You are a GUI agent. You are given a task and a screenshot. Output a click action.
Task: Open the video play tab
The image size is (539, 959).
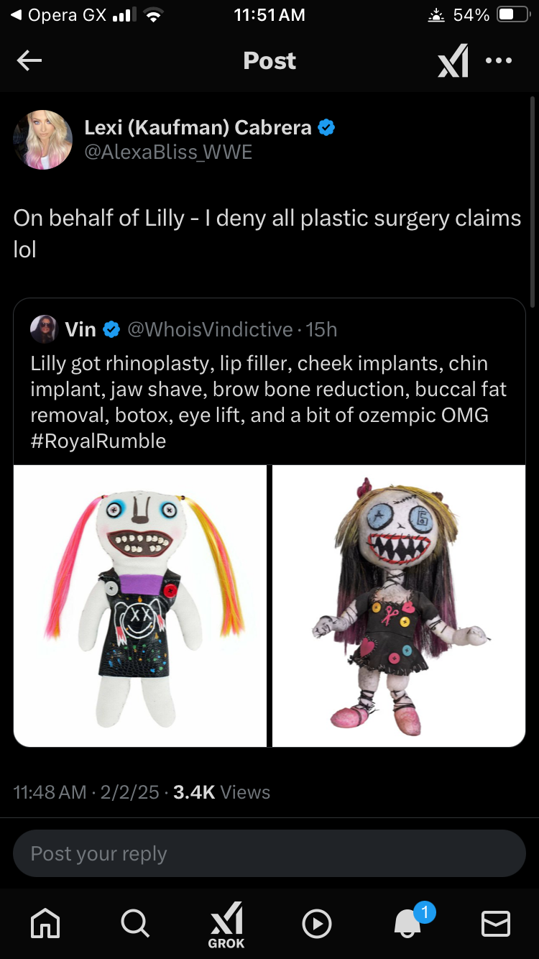click(317, 924)
